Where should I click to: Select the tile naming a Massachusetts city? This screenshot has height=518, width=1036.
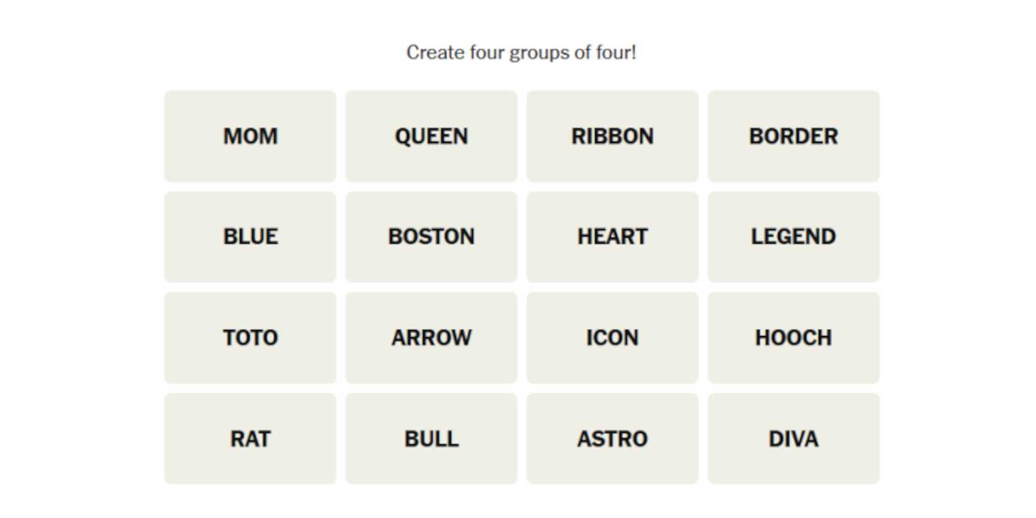coord(431,237)
